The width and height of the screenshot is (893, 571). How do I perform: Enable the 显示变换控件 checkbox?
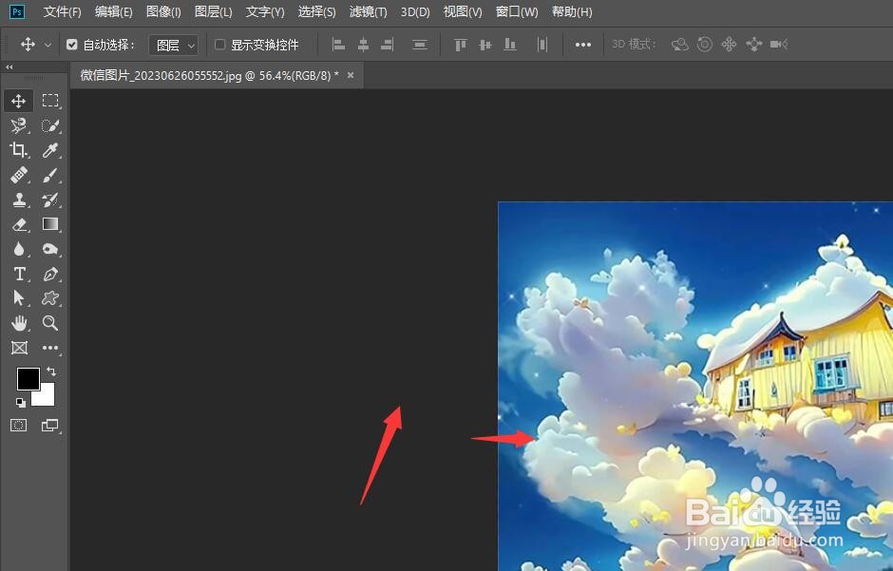[219, 45]
